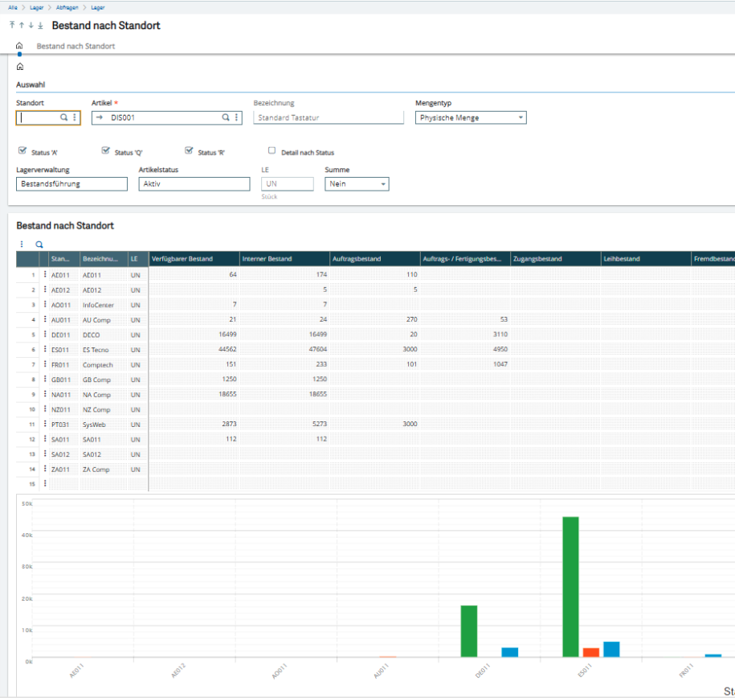Viewport: 735px width, 698px height.
Task: Open row actions for AO011
Action: [45, 304]
